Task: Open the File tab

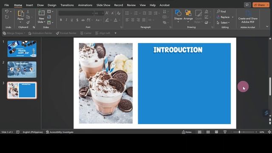Action: [7, 5]
